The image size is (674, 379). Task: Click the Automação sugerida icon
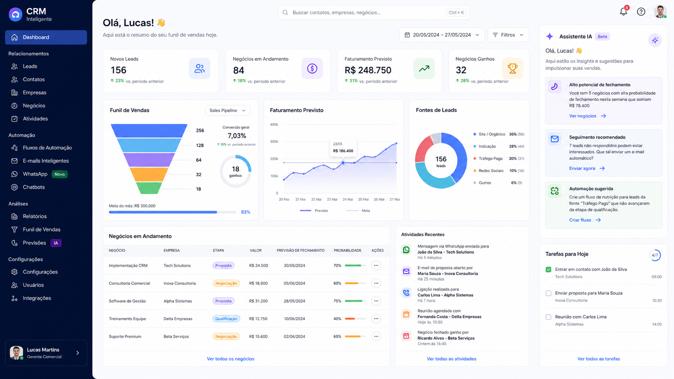pos(555,191)
